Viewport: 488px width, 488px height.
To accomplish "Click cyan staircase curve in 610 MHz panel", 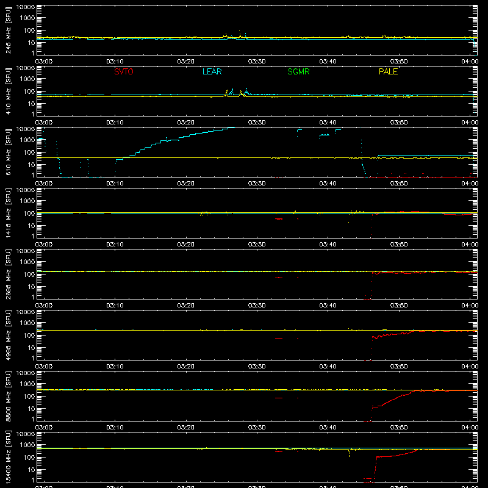I will pyautogui.click(x=174, y=141).
